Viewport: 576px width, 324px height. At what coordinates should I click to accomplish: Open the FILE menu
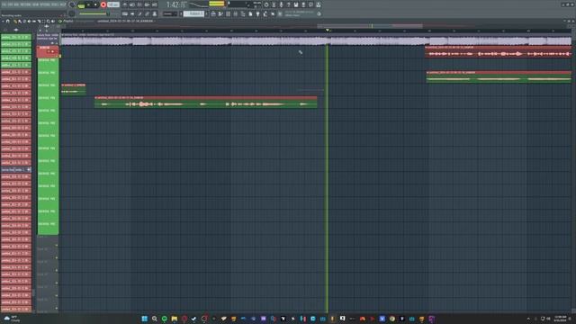coord(4,4)
